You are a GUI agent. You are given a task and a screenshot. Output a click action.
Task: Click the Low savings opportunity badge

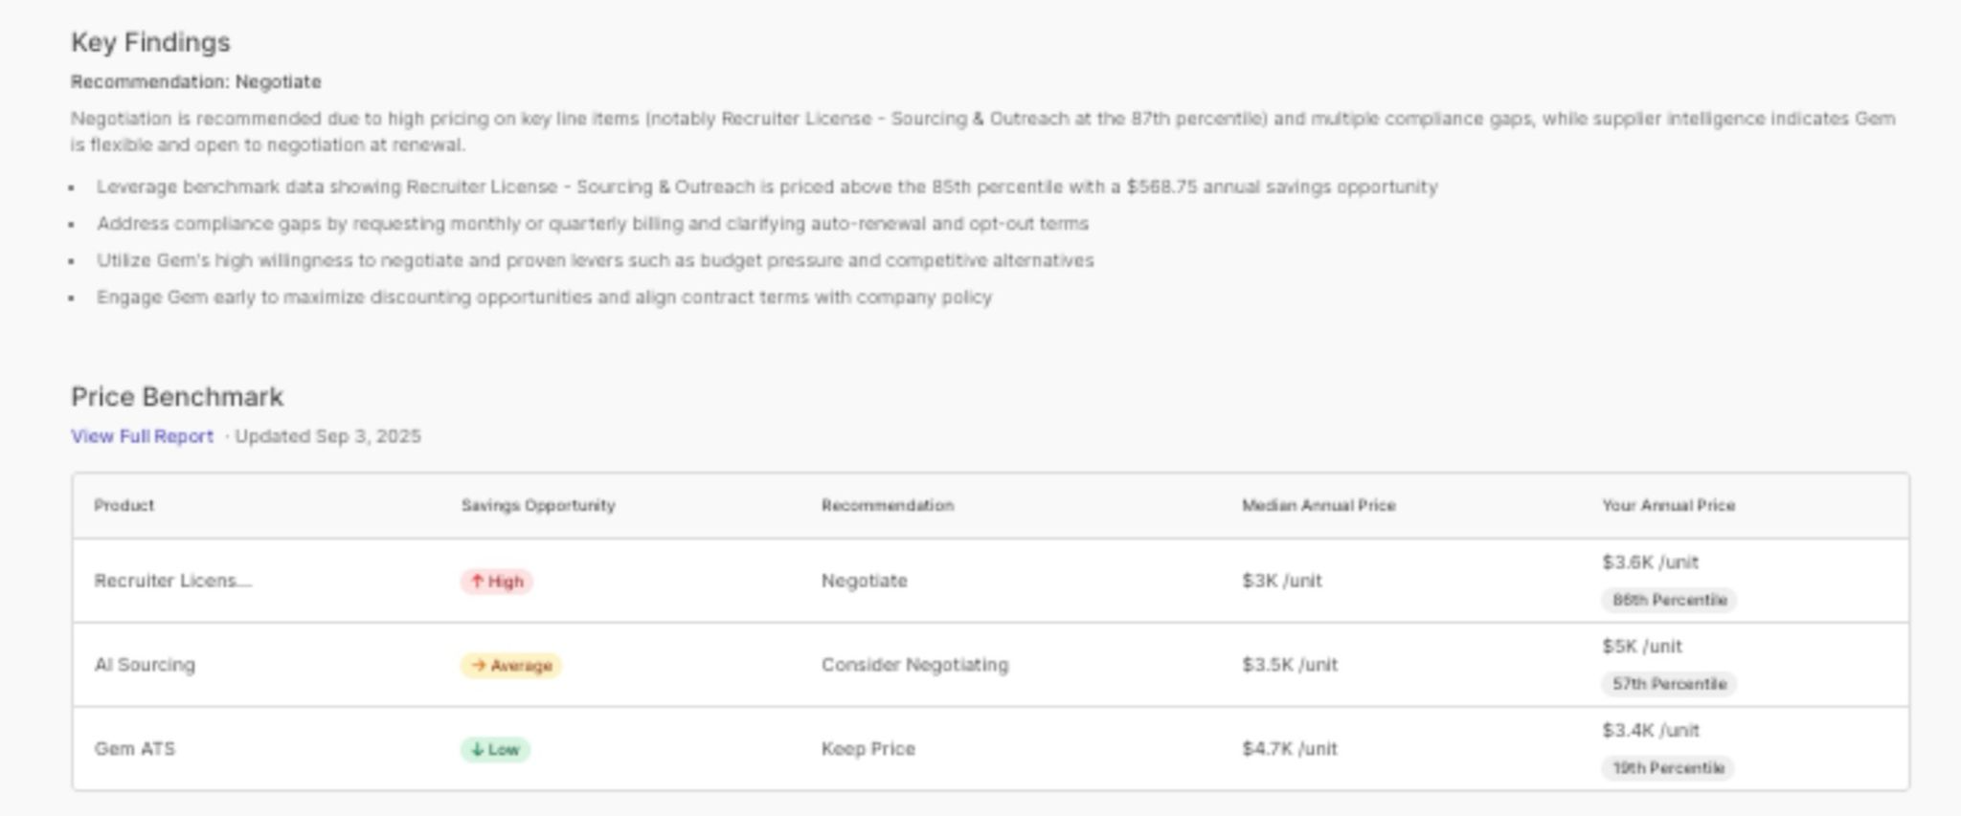(x=495, y=749)
